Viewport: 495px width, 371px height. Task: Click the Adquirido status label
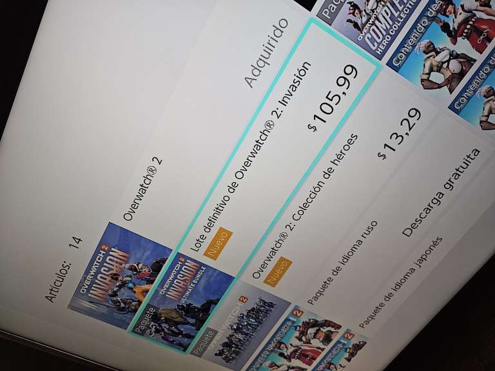pos(267,52)
